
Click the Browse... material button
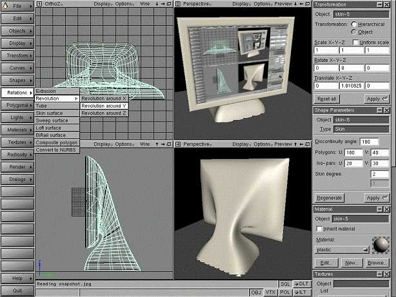pyautogui.click(x=378, y=263)
